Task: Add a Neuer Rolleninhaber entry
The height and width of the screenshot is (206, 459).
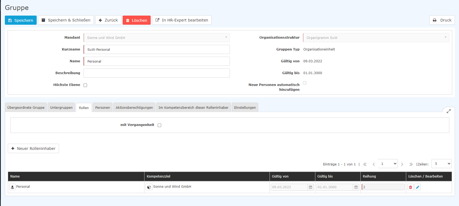Action: coord(33,149)
